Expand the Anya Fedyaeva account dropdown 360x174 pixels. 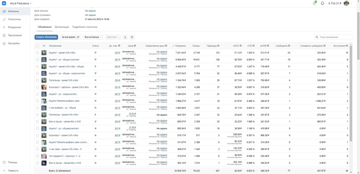21,4
